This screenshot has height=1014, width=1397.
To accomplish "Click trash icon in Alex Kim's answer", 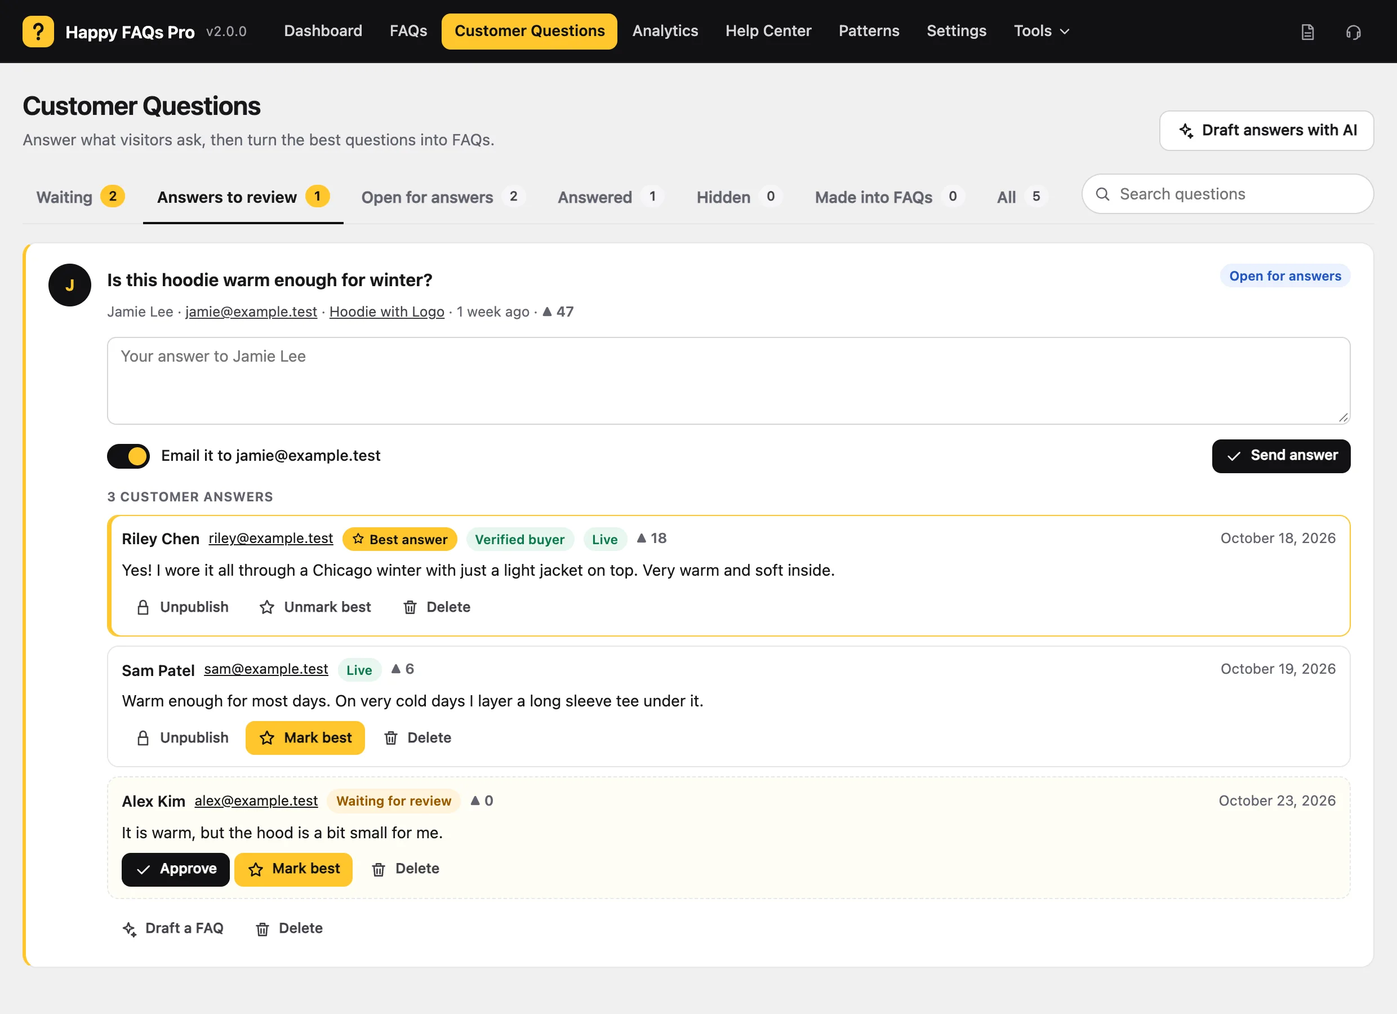I will point(379,869).
